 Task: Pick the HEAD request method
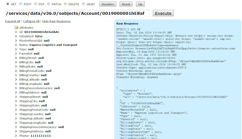tap(84, 4)
